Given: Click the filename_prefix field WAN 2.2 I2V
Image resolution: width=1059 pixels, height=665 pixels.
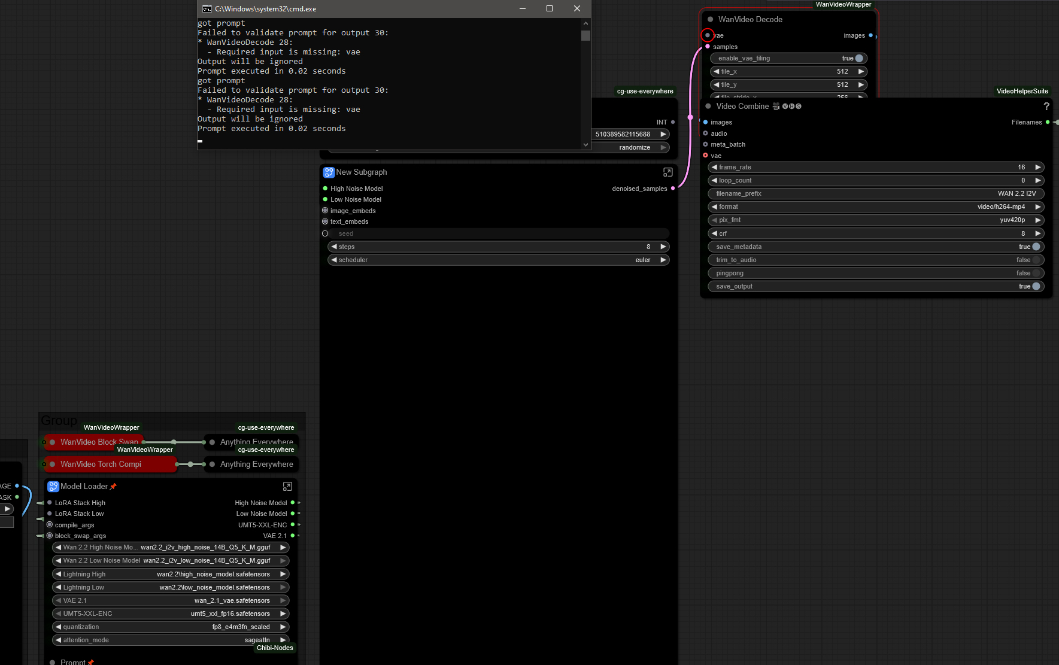Looking at the screenshot, I should (x=876, y=193).
